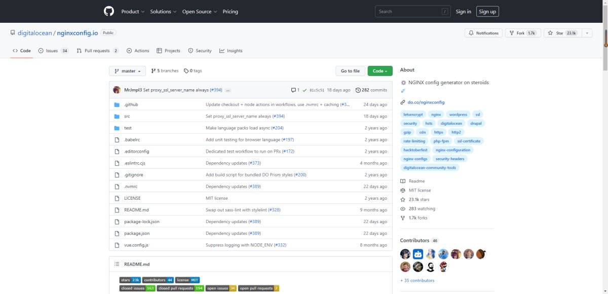Click the tag icon beside 0 tags
Viewport: 608px width, 294px height.
[x=186, y=71]
